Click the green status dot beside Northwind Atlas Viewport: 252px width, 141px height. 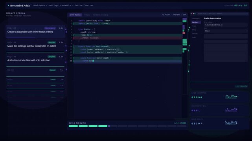pos(9,5)
